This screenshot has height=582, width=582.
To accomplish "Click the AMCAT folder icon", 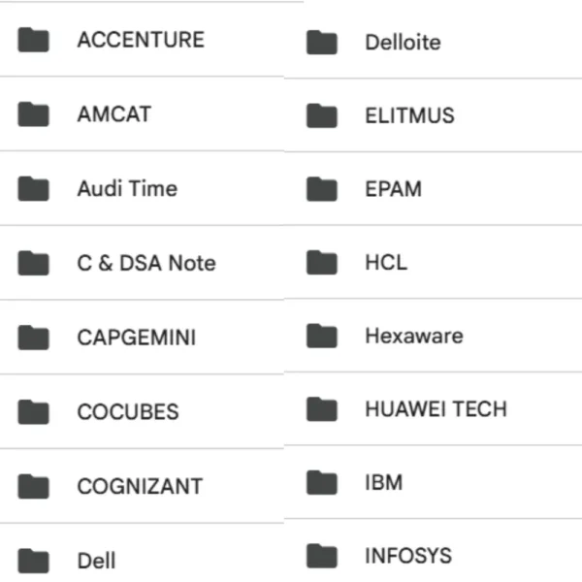I will tap(34, 114).
